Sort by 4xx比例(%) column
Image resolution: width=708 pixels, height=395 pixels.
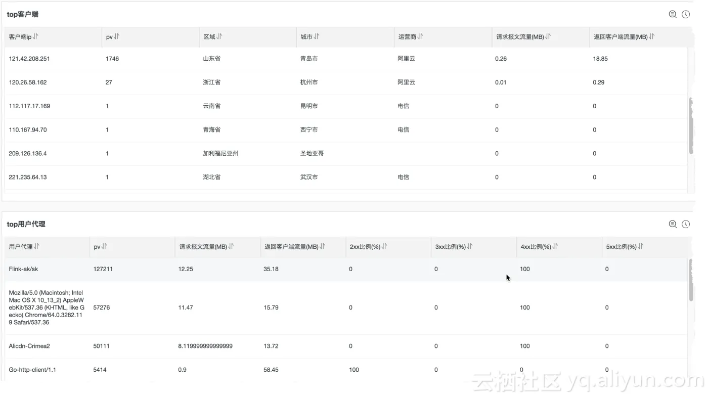tap(555, 246)
